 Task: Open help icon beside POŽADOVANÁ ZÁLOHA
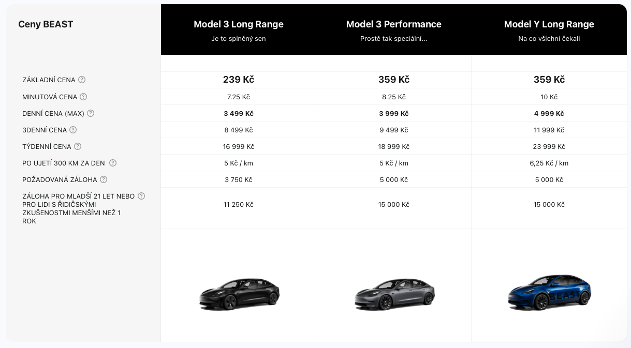pos(104,179)
